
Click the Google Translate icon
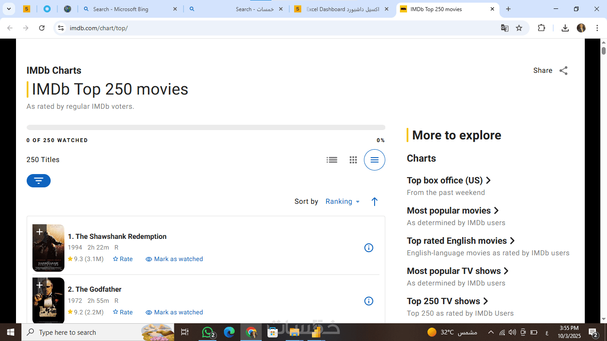pyautogui.click(x=505, y=28)
